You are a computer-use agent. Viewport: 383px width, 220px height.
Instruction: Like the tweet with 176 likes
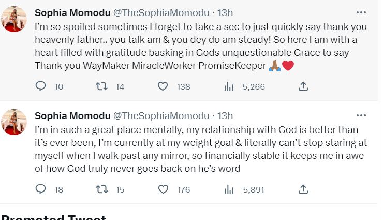coord(163,190)
